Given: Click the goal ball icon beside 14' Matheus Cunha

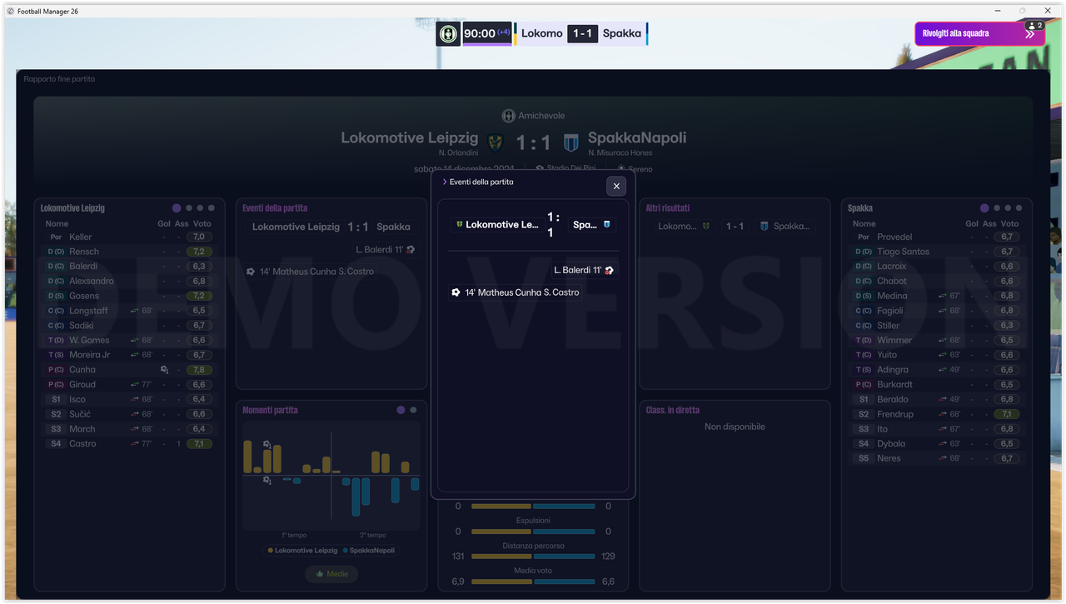Looking at the screenshot, I should pyautogui.click(x=456, y=292).
